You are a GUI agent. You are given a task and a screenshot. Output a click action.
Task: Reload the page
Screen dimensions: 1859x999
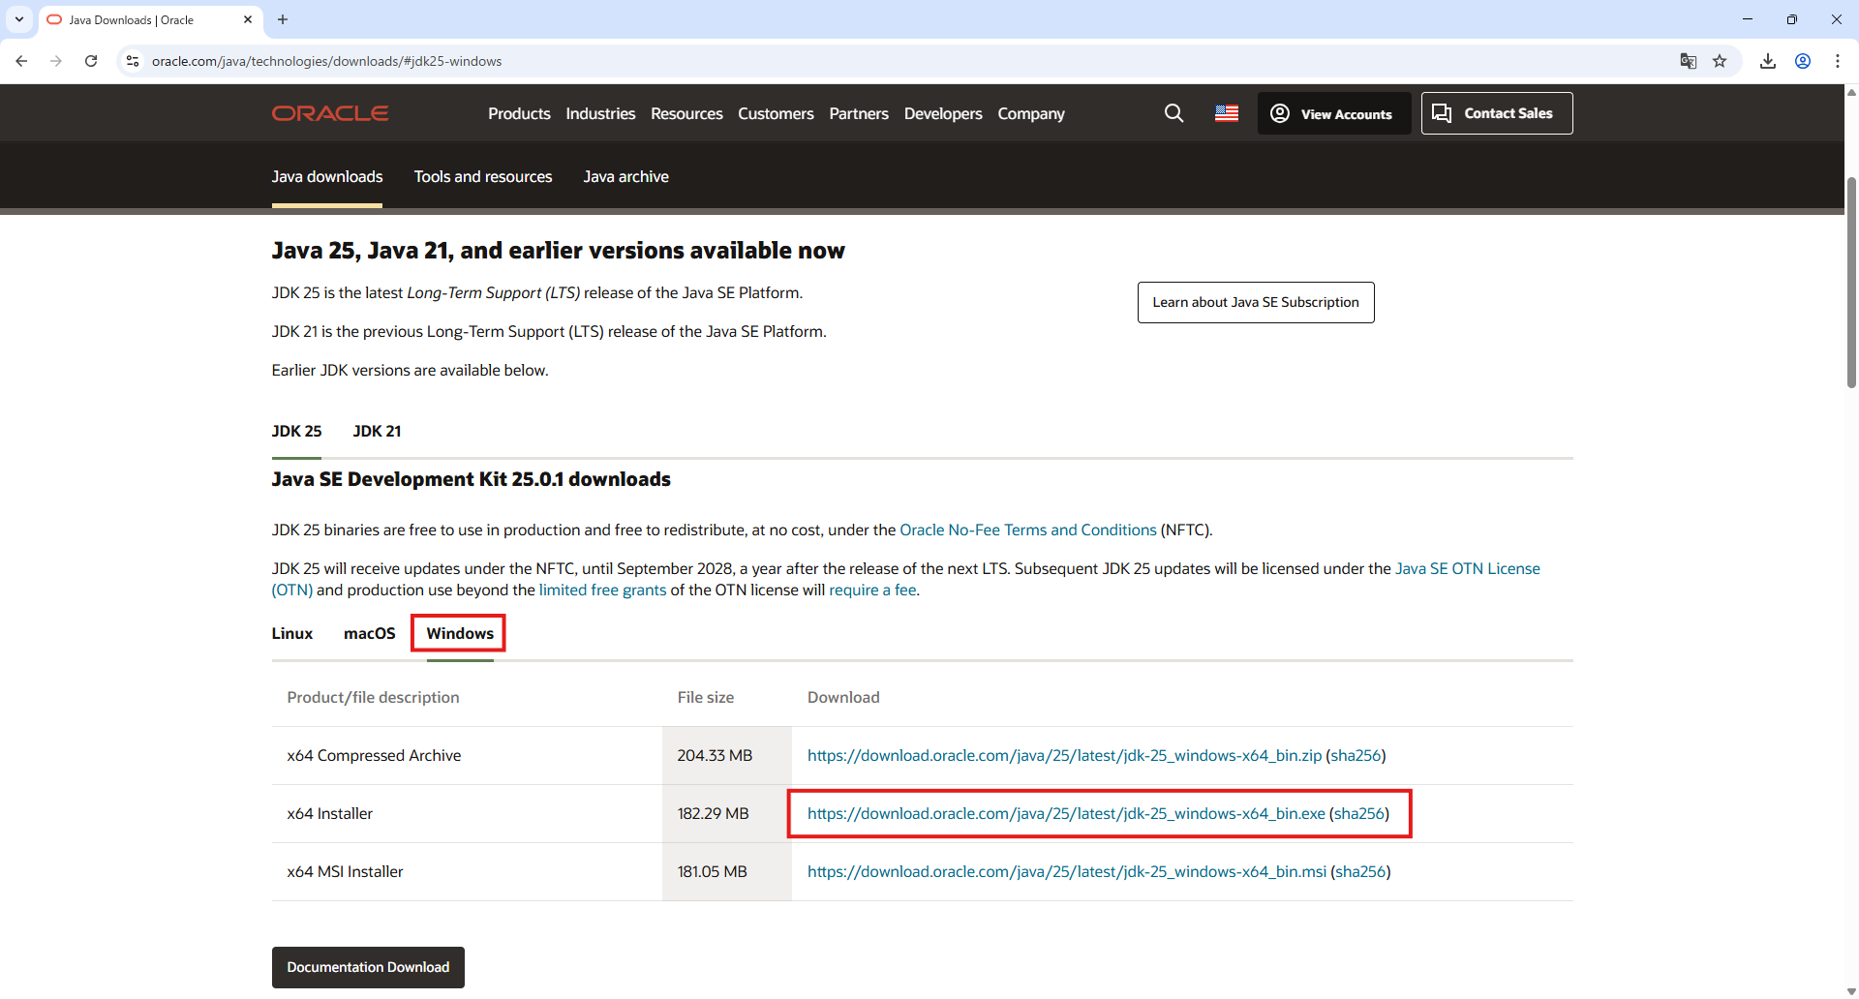click(90, 61)
